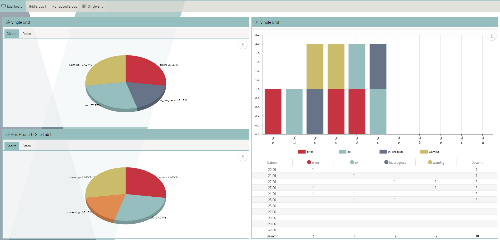Click the grid icon next to Single Grid tab
This screenshot has height=240, width=500.
pos(84,6)
